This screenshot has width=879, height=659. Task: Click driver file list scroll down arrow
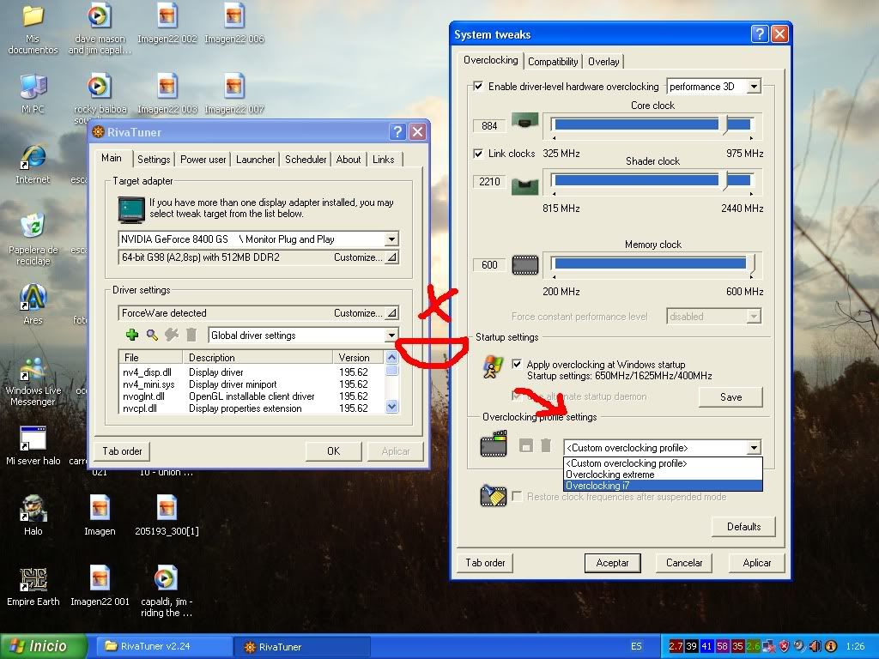391,407
